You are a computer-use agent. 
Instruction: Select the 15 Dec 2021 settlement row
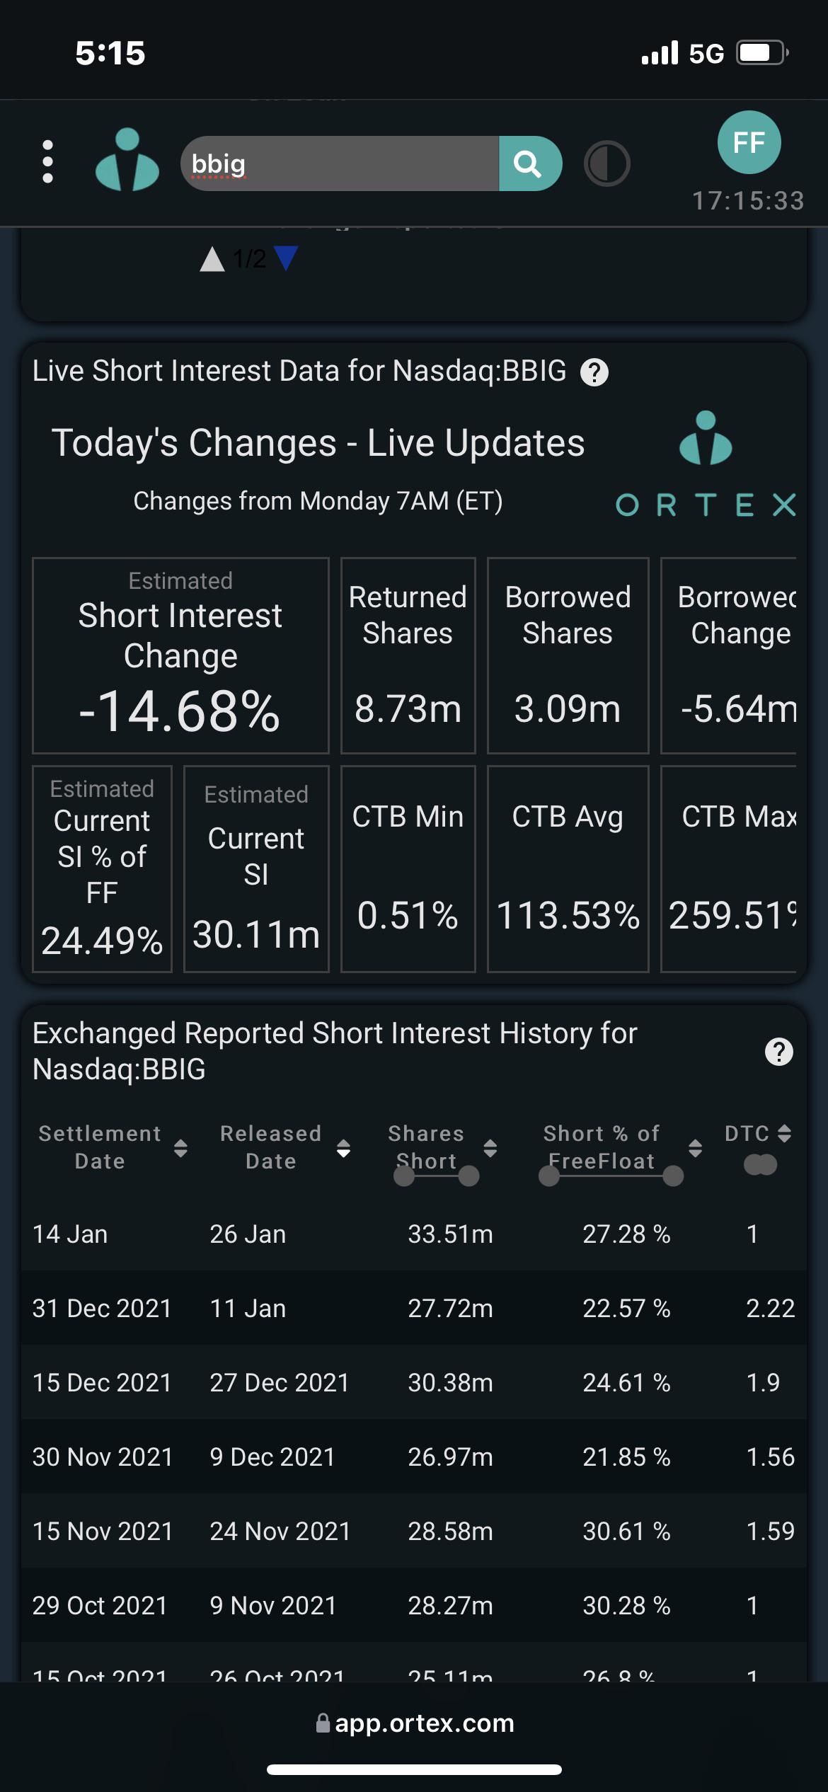point(414,1382)
